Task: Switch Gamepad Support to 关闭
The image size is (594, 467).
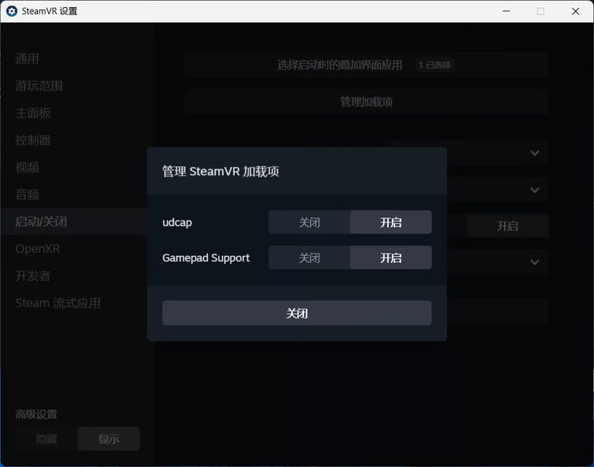Action: click(x=309, y=258)
